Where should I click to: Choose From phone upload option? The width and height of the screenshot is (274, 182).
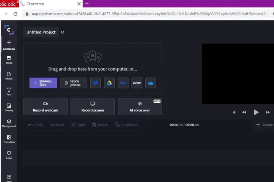coord(74,83)
